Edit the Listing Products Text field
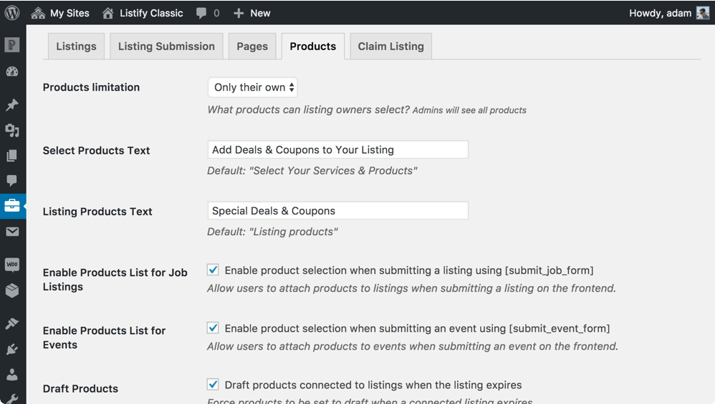This screenshot has height=404, width=715. (338, 211)
